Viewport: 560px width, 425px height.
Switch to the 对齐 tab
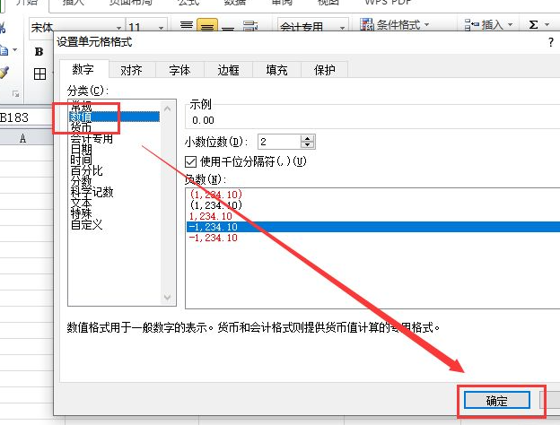point(131,70)
